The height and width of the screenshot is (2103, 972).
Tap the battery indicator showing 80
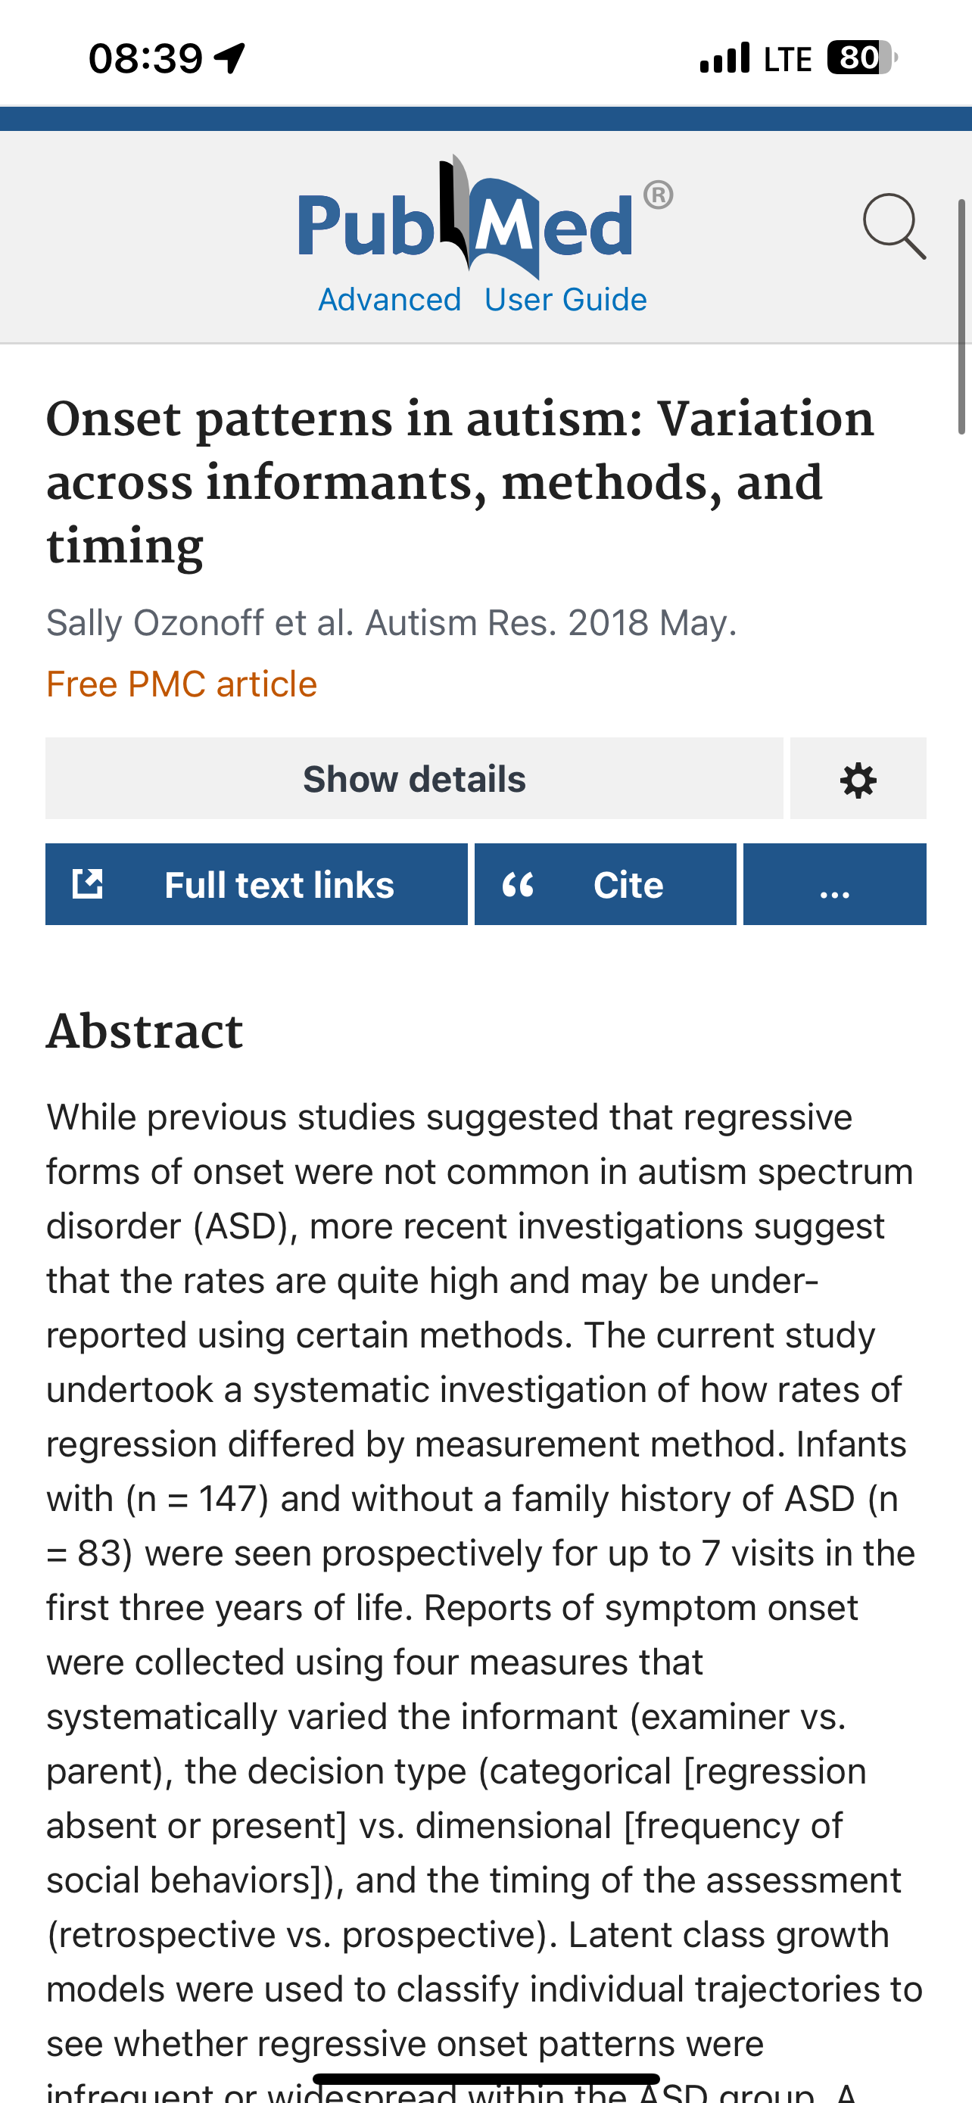point(860,58)
